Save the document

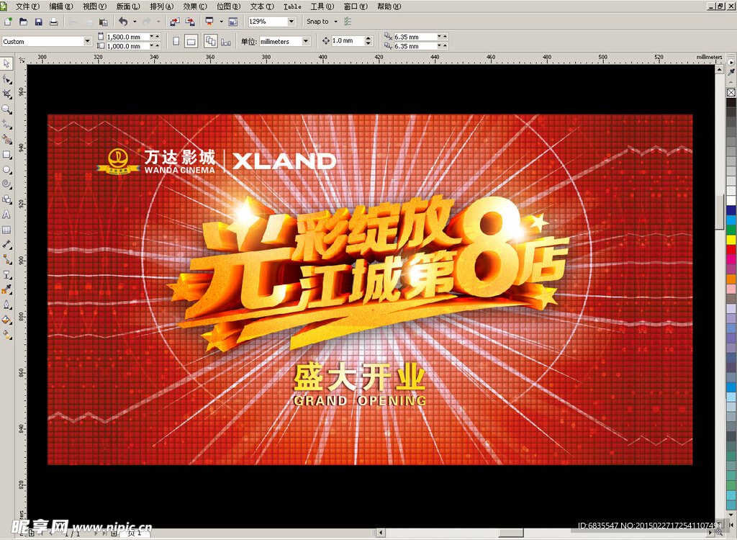click(x=39, y=22)
